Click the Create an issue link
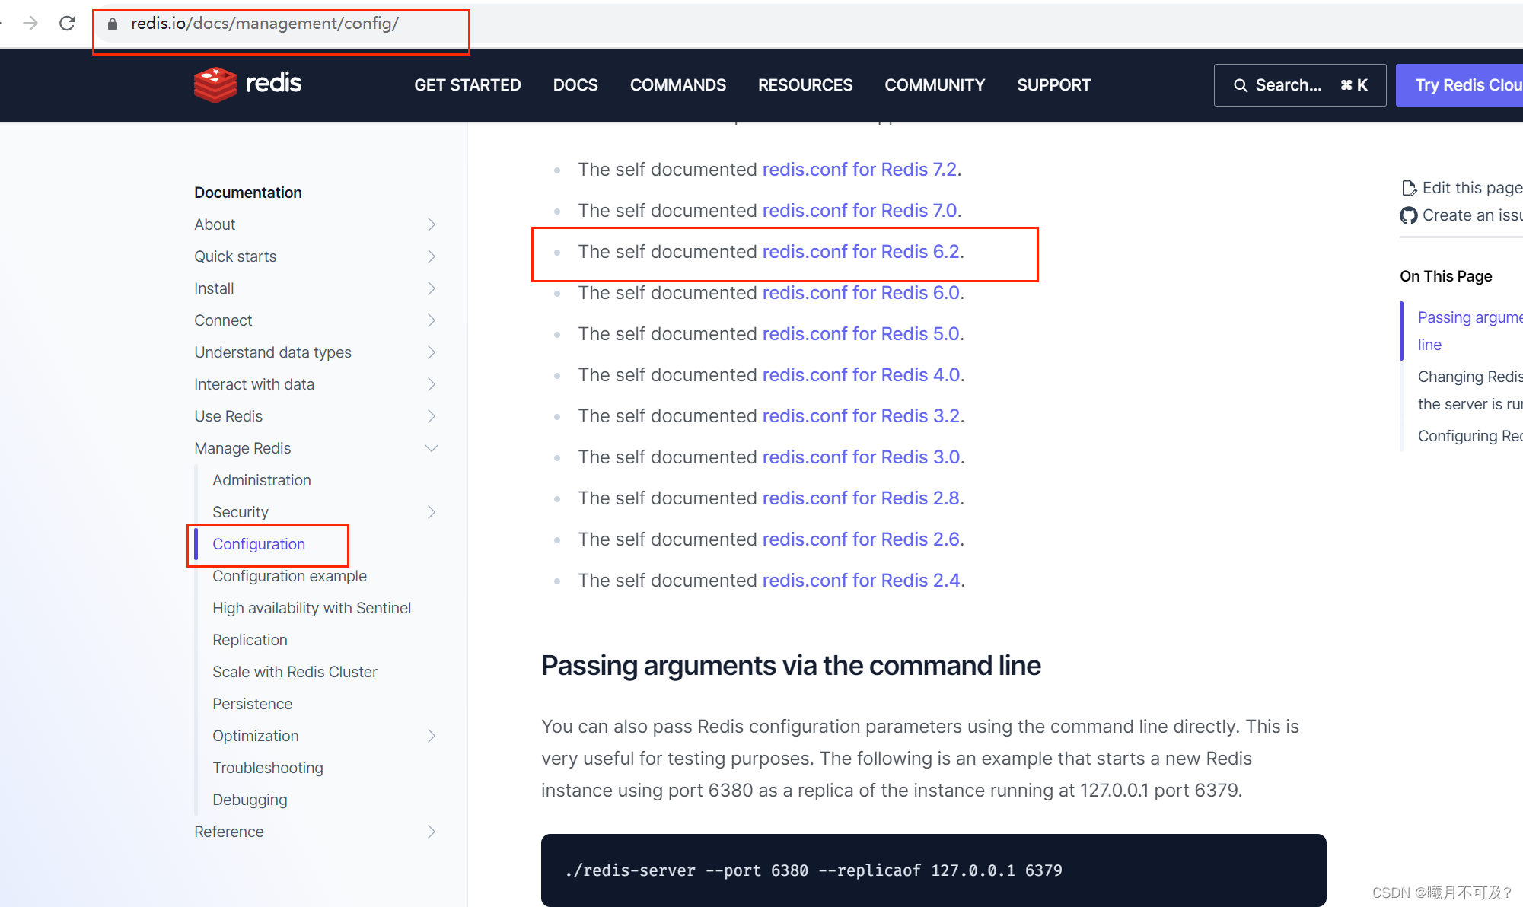 (1472, 215)
